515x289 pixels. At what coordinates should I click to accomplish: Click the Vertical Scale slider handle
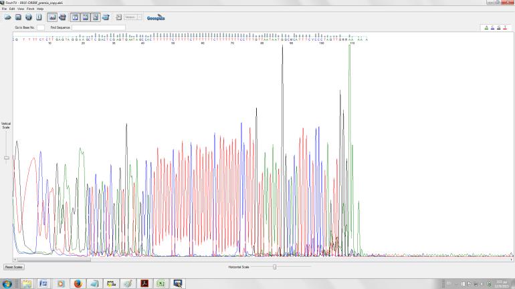tap(7, 158)
